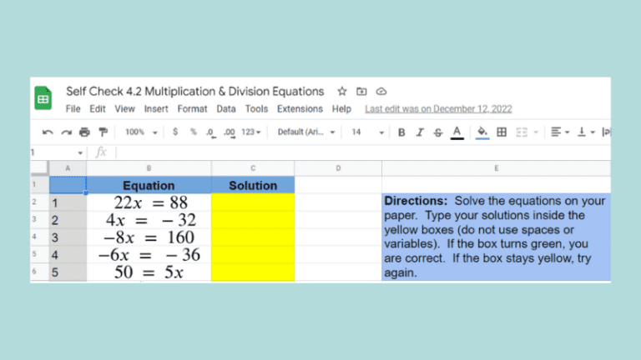Select the Equation header cell

click(x=149, y=185)
